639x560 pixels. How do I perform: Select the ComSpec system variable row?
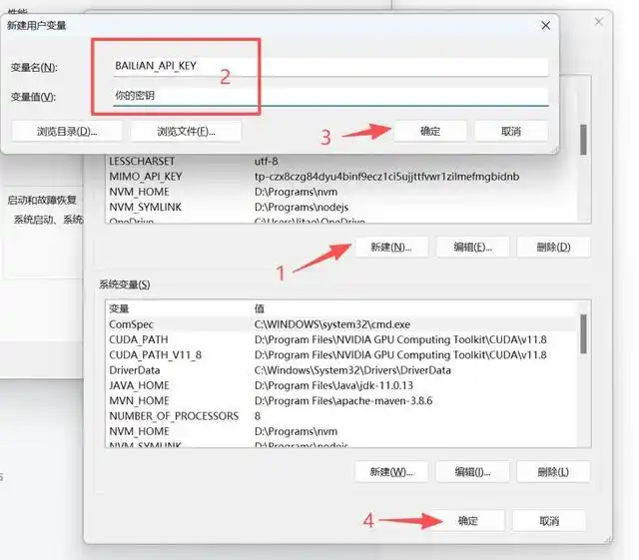click(x=341, y=324)
